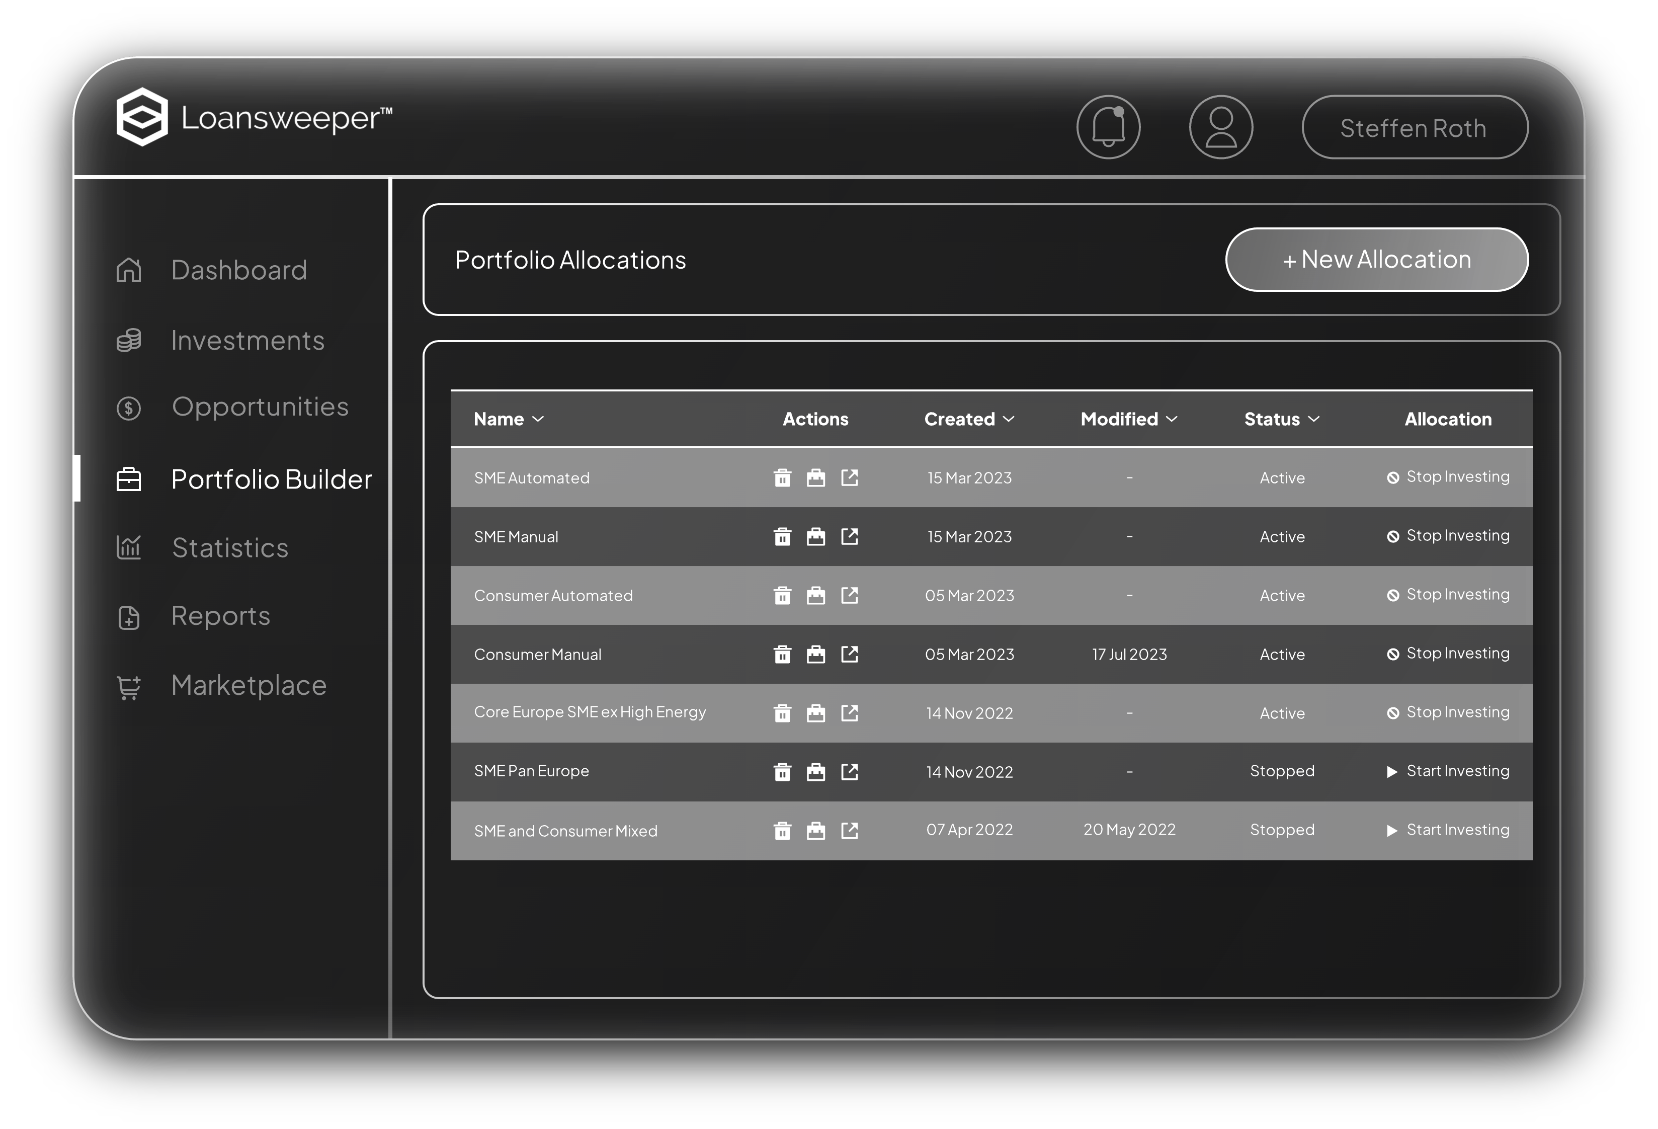Click the Stopped status of SME Pan Europe
Image resolution: width=1658 pixels, height=1129 pixels.
(x=1282, y=771)
